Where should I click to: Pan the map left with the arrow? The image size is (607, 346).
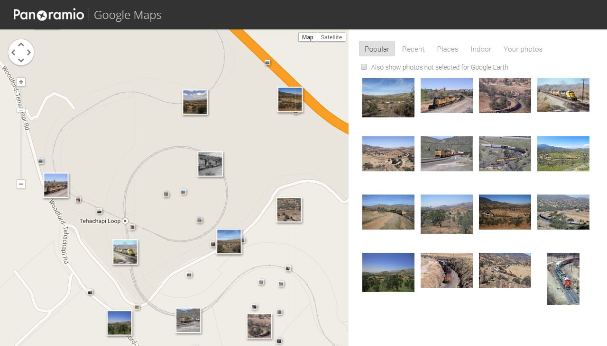coord(13,52)
